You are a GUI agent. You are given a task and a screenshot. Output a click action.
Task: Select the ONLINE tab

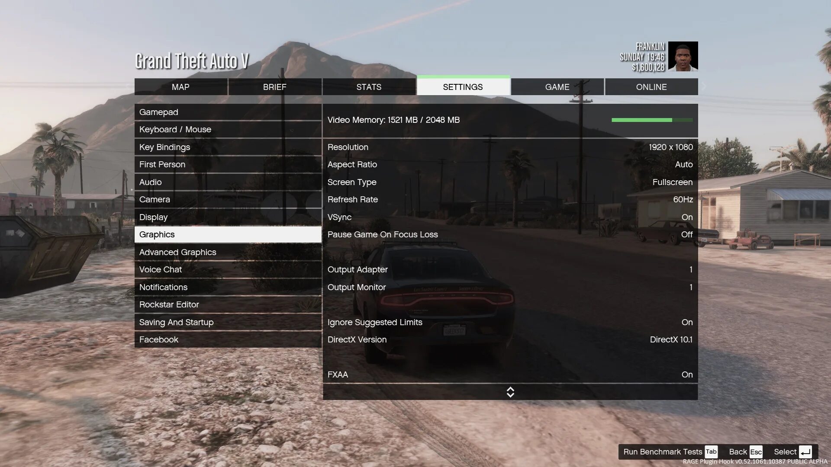click(651, 86)
